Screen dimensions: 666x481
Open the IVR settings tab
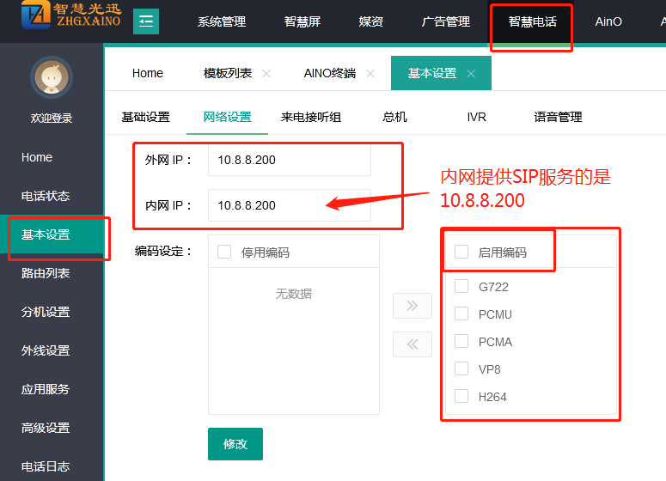(x=476, y=117)
